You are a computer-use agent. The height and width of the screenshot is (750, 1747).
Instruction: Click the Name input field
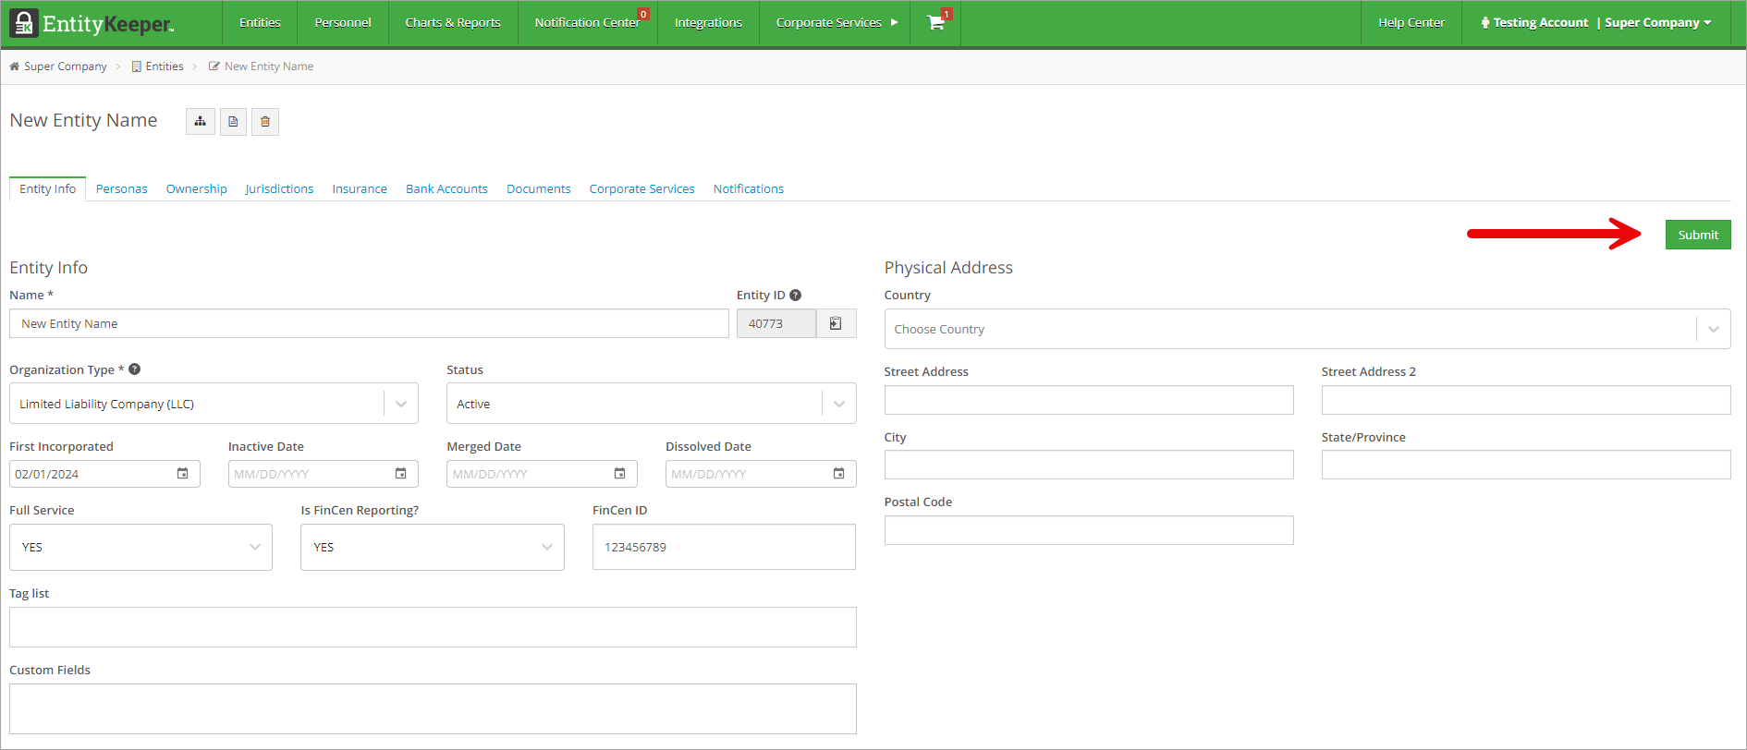pyautogui.click(x=369, y=323)
